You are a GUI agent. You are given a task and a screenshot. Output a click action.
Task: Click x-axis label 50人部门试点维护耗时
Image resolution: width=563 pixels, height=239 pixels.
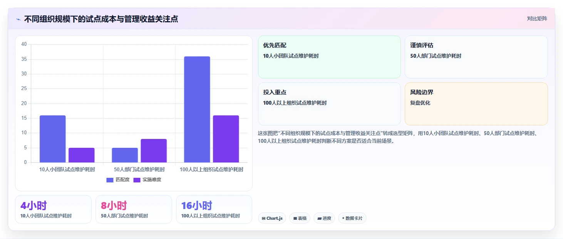point(139,169)
